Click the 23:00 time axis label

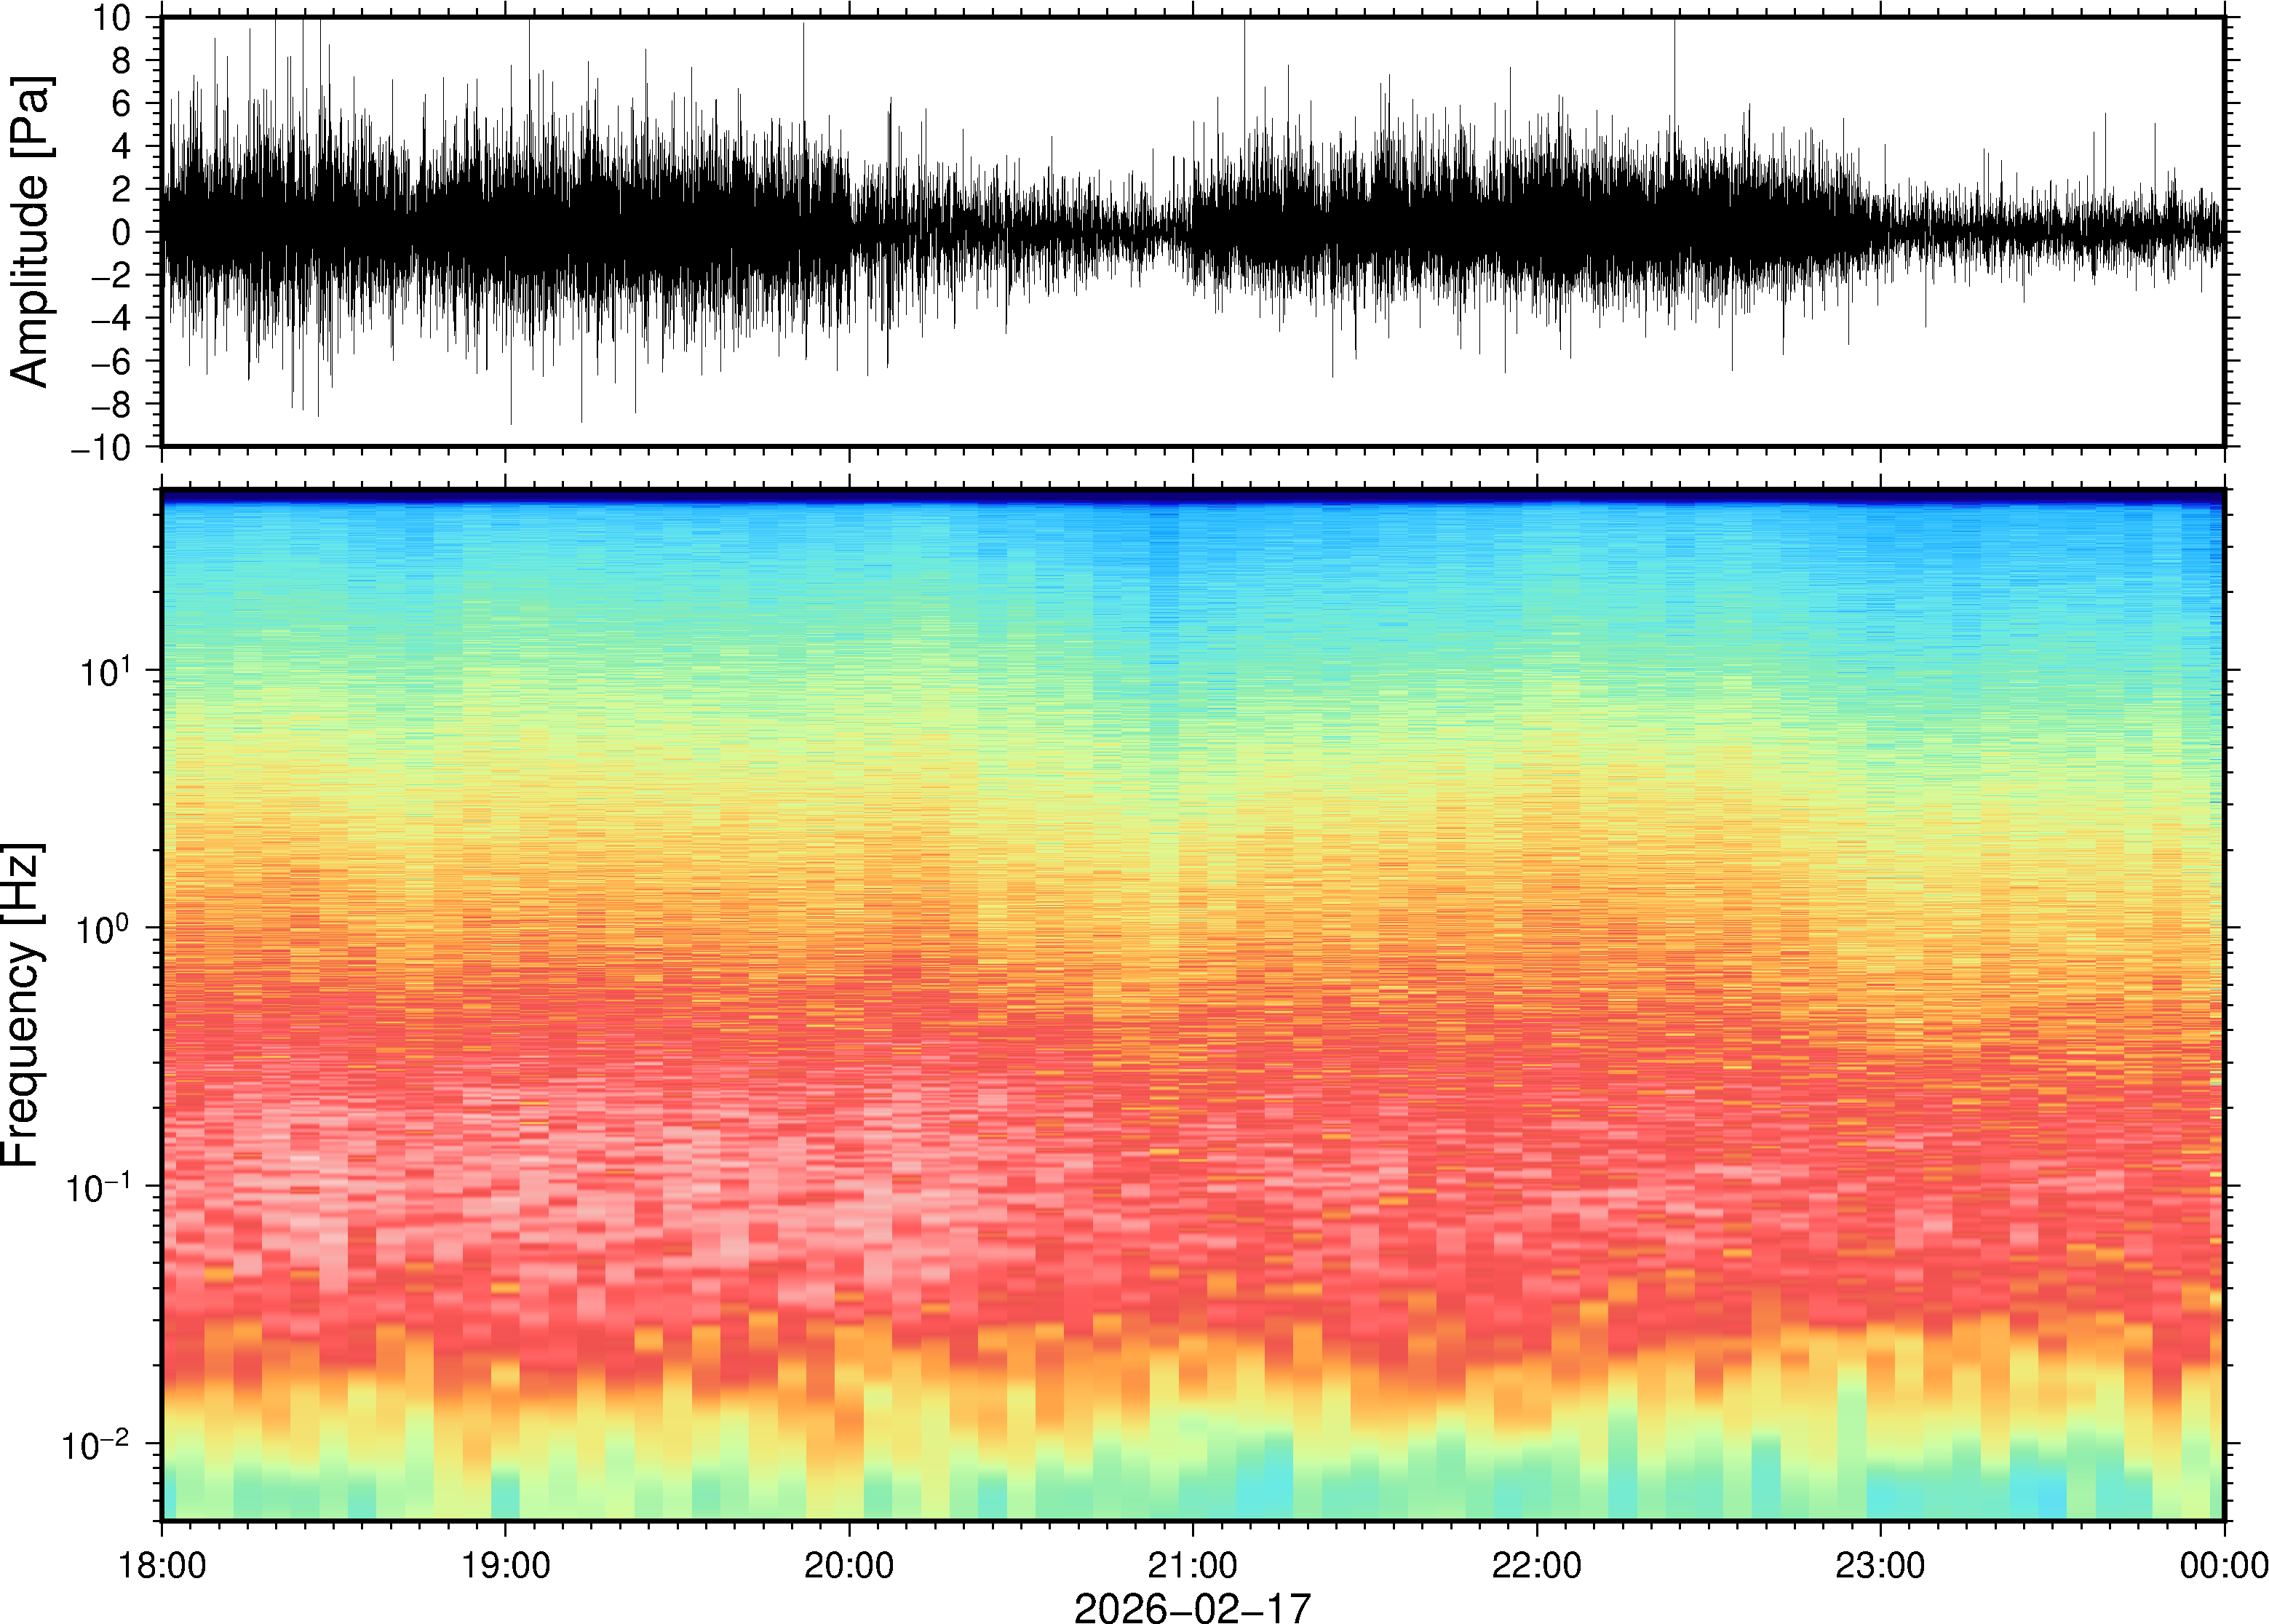[x=1880, y=1565]
